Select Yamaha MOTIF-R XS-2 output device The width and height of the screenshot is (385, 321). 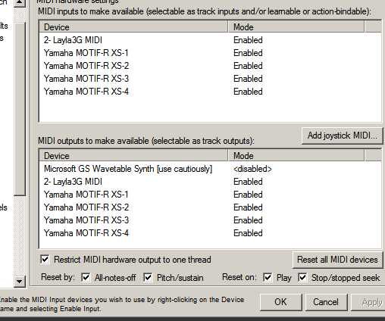pyautogui.click(x=210, y=207)
